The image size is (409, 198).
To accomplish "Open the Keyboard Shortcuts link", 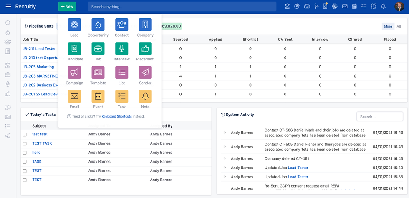I will click(116, 116).
